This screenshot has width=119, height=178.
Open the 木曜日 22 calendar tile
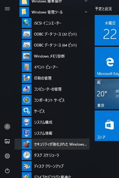(107, 30)
